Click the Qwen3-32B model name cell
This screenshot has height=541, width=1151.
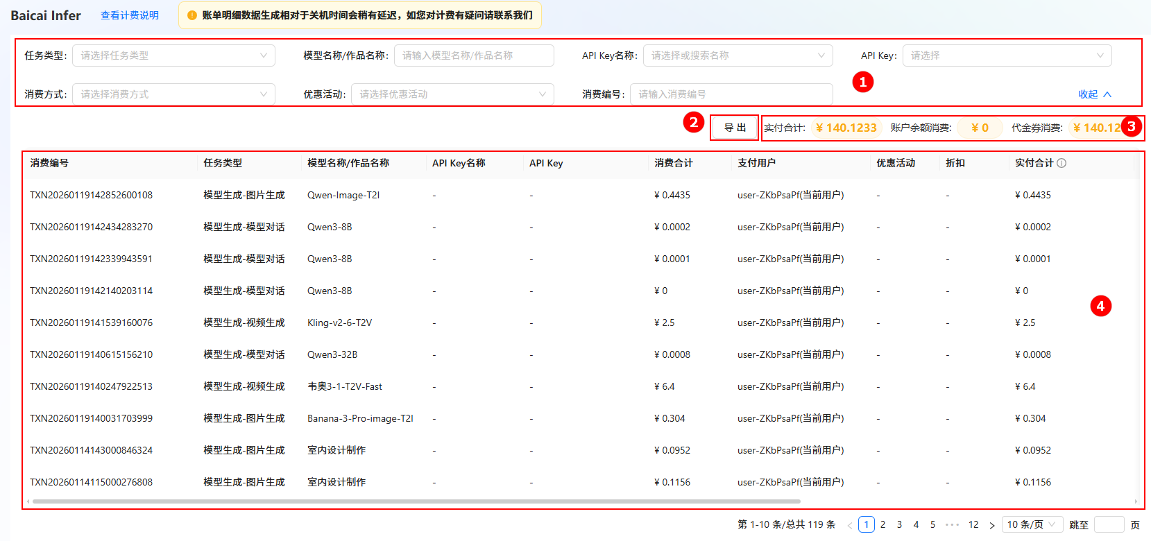point(332,354)
